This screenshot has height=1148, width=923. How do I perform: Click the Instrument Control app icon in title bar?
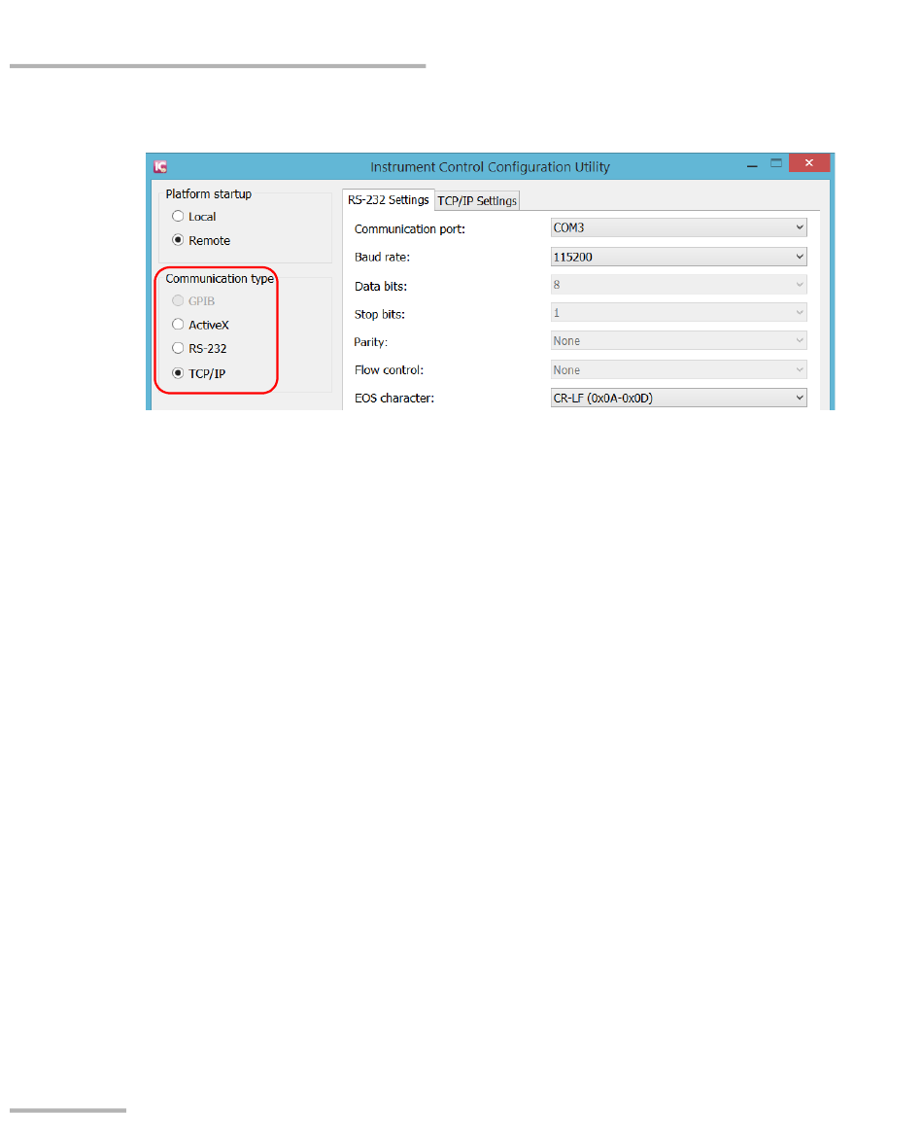click(x=160, y=167)
